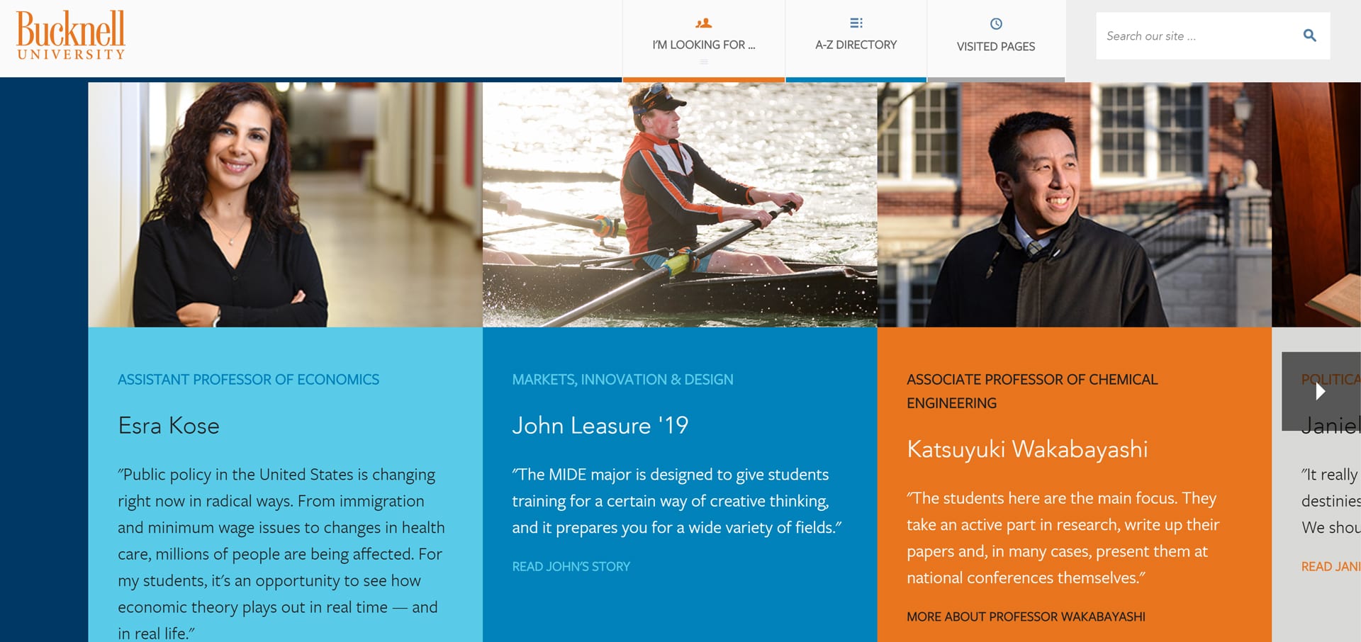Open the Visited Pages menu
Screen dimensions: 1361x642
(996, 40)
